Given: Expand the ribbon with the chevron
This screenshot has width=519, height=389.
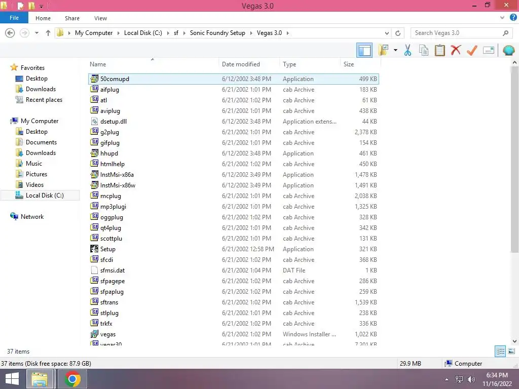Looking at the screenshot, I should (x=502, y=18).
